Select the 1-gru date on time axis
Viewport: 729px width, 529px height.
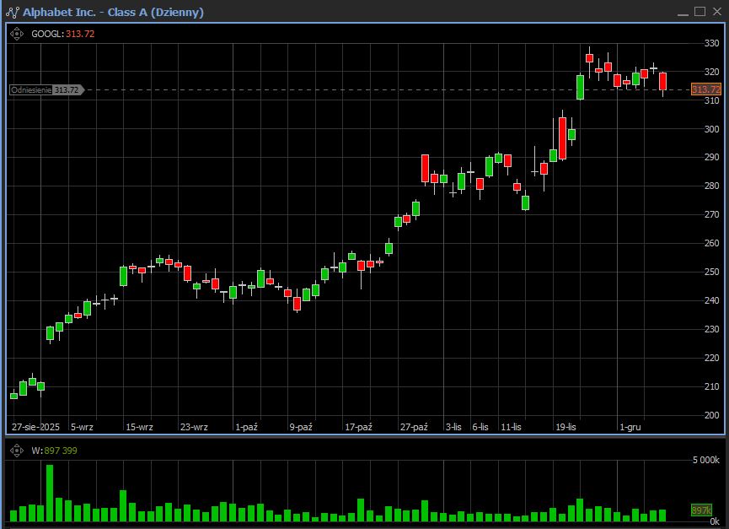pos(630,427)
